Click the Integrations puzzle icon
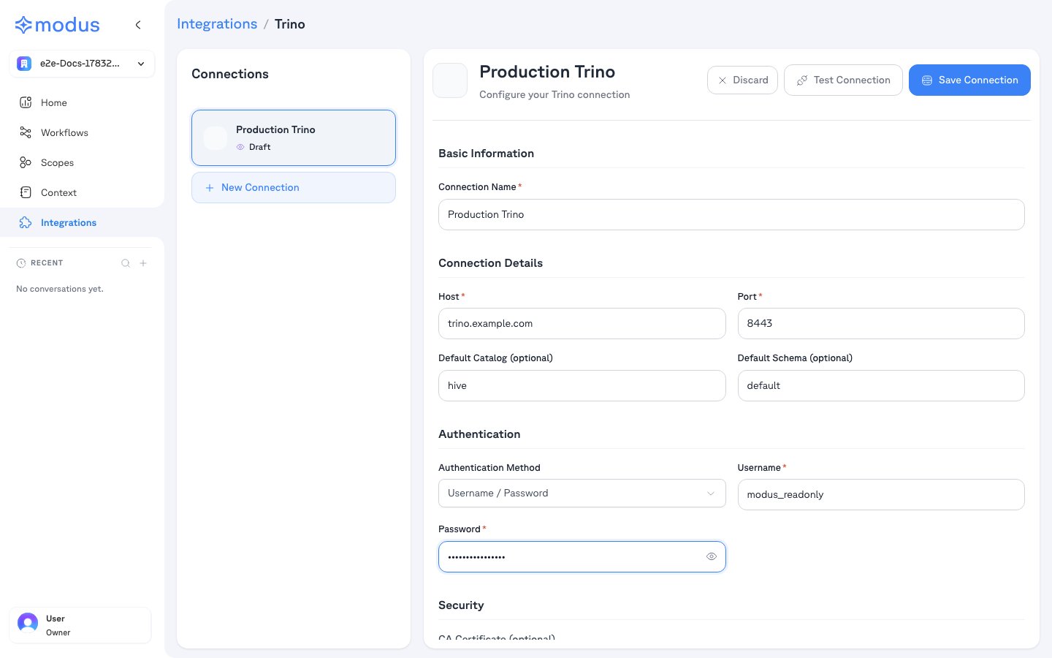This screenshot has width=1052, height=658. [26, 222]
